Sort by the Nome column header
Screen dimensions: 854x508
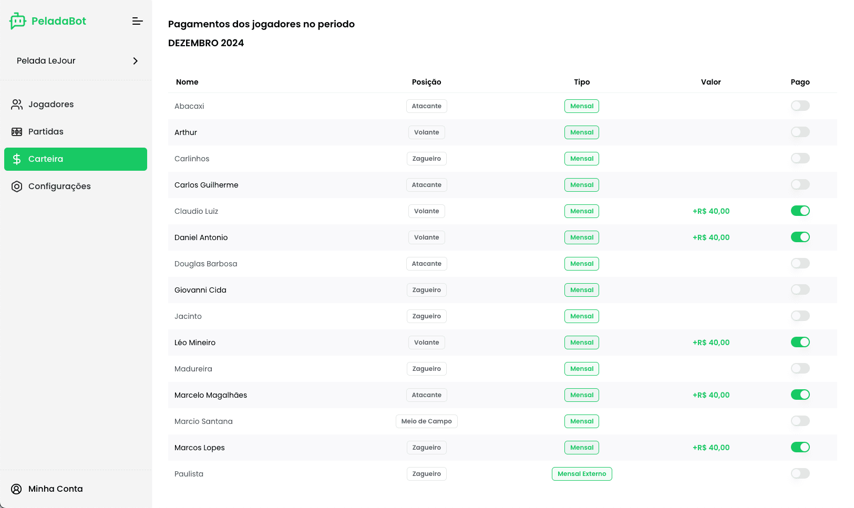187,82
